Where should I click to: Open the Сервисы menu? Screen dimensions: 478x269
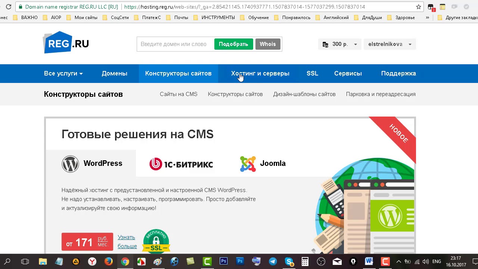(x=348, y=73)
